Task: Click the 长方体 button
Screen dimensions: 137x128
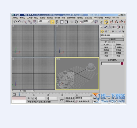Action: 106,45
